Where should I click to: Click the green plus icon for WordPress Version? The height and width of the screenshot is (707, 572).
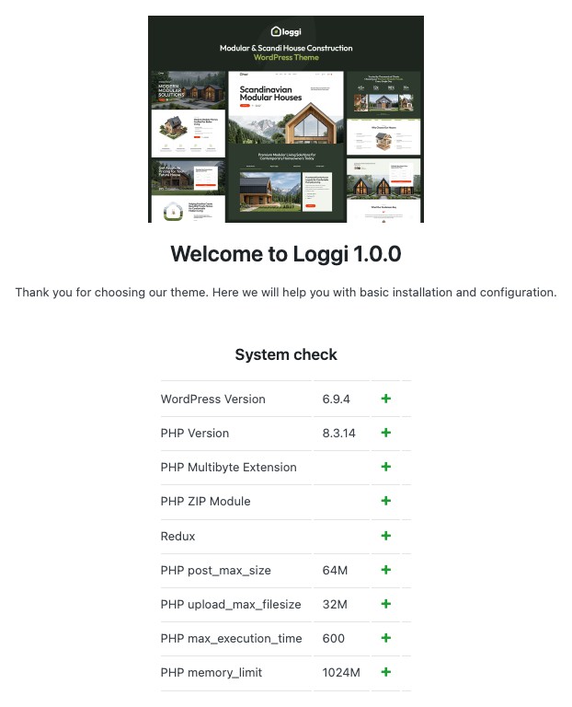tap(386, 400)
